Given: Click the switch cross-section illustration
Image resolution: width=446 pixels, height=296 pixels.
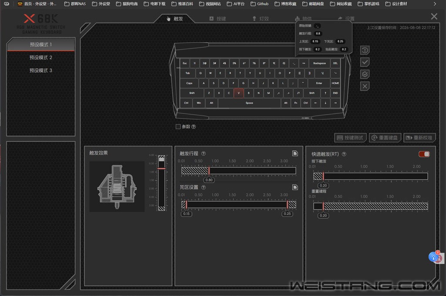Looking at the screenshot, I should (117, 187).
